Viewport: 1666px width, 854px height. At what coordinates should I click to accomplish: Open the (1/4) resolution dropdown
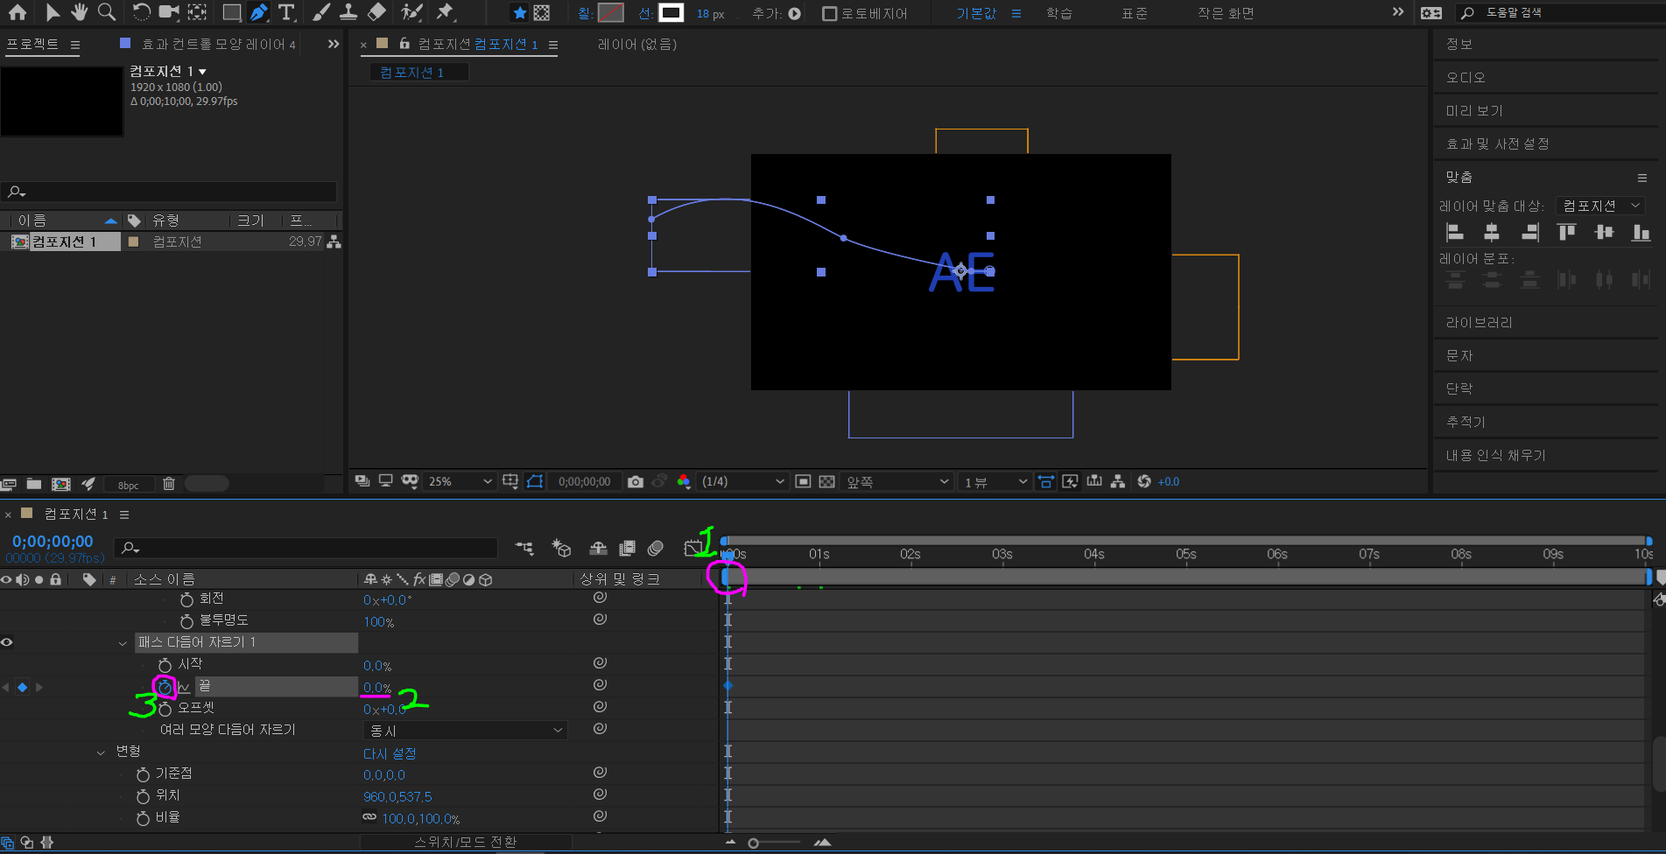click(742, 482)
